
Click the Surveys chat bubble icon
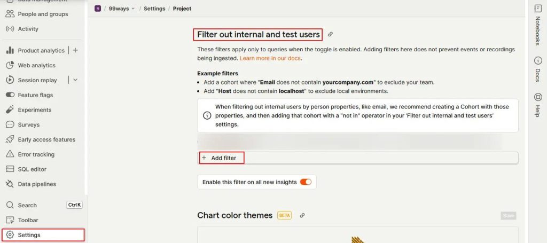click(10, 124)
